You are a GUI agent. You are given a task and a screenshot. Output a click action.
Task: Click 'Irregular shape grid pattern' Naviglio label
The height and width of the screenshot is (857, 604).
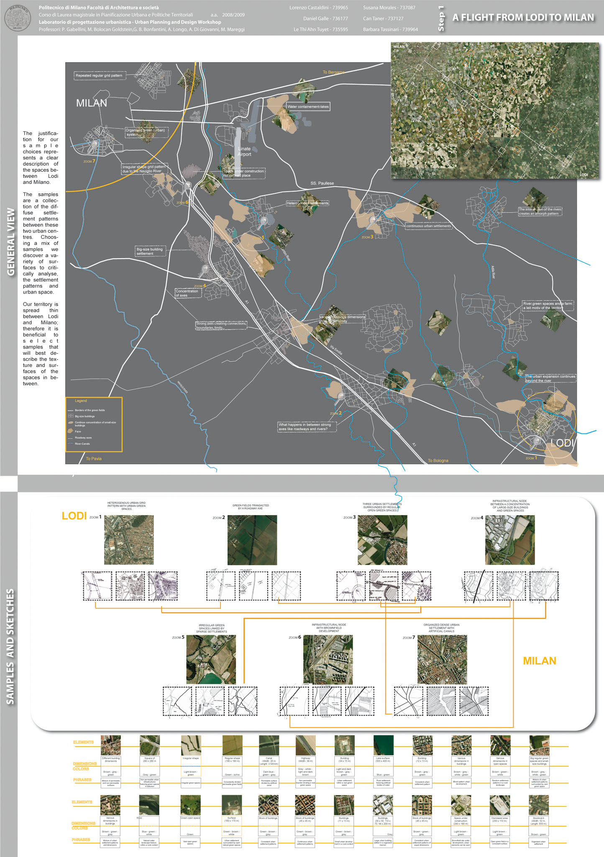(144, 169)
